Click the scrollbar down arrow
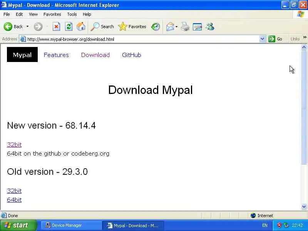 [x=304, y=206]
